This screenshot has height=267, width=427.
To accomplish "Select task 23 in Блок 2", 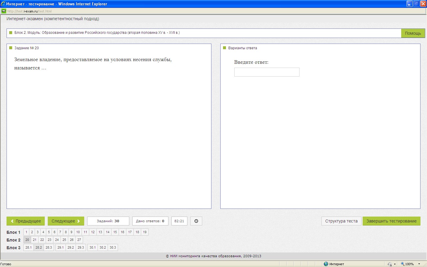I will pyautogui.click(x=50, y=240).
